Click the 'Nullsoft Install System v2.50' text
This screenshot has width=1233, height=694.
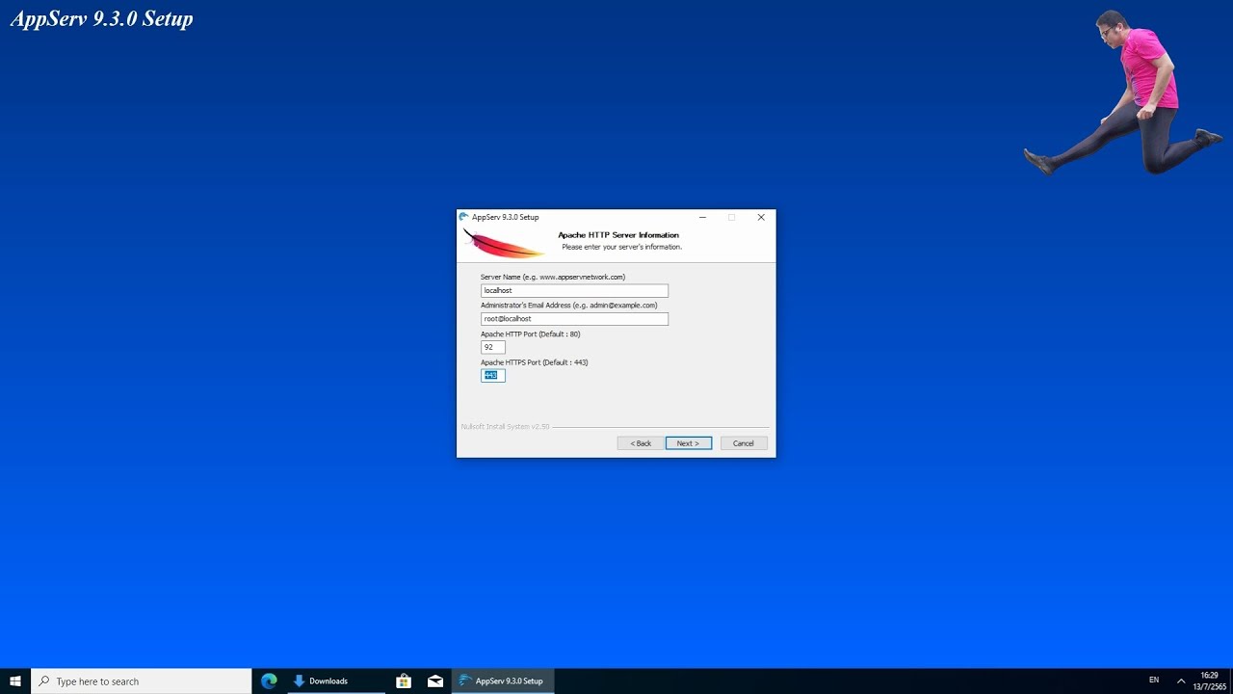[x=505, y=426]
